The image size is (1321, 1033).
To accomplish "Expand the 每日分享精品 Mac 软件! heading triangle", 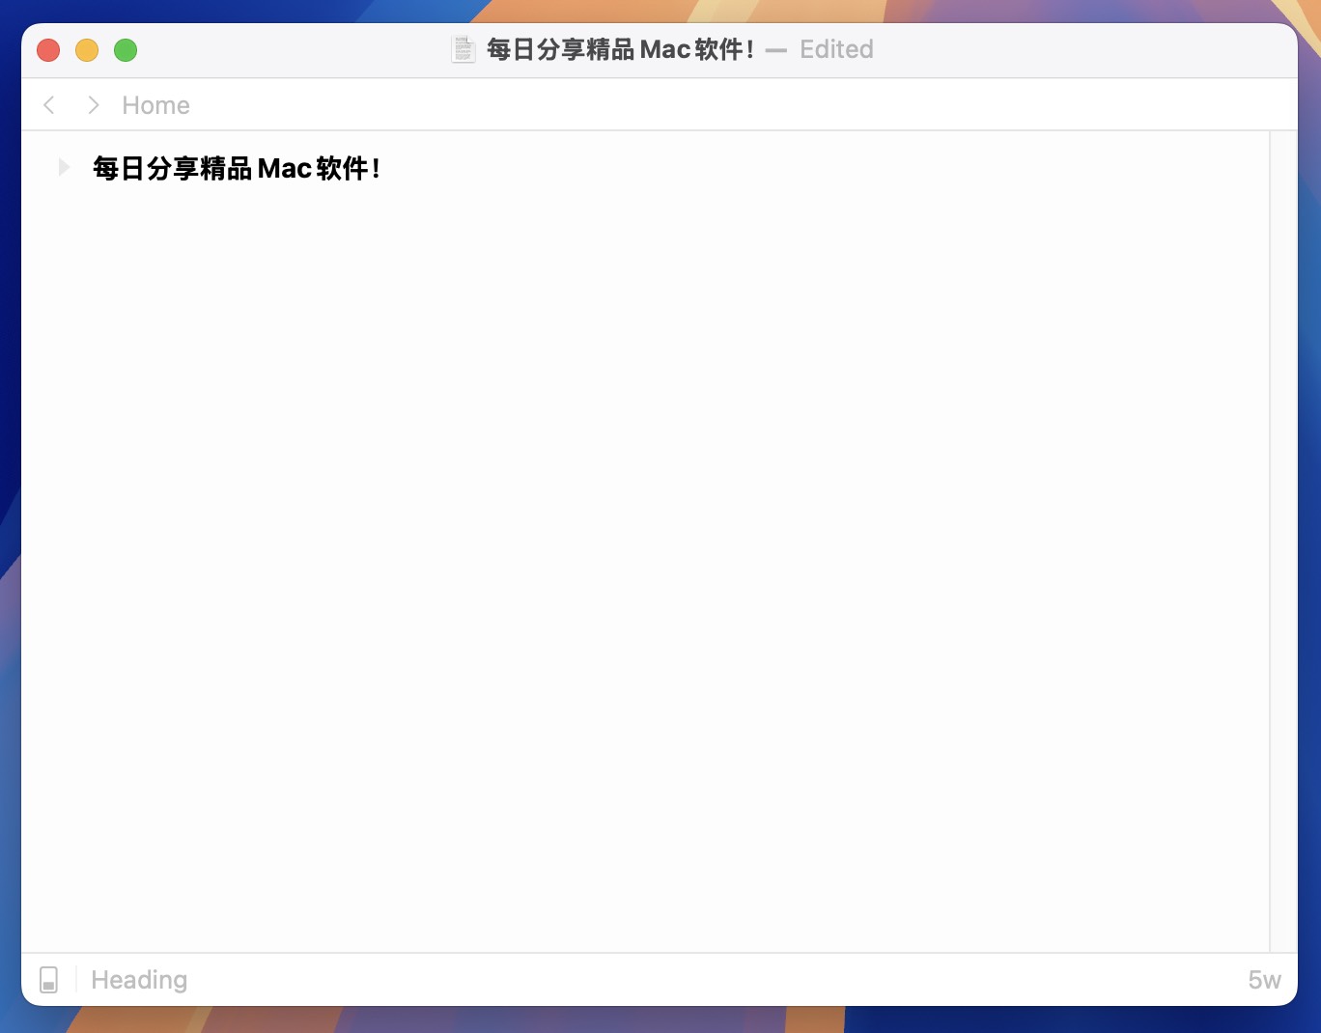I will coord(64,167).
